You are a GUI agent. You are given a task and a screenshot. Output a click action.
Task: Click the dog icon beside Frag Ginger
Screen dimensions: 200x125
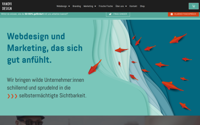110,14
